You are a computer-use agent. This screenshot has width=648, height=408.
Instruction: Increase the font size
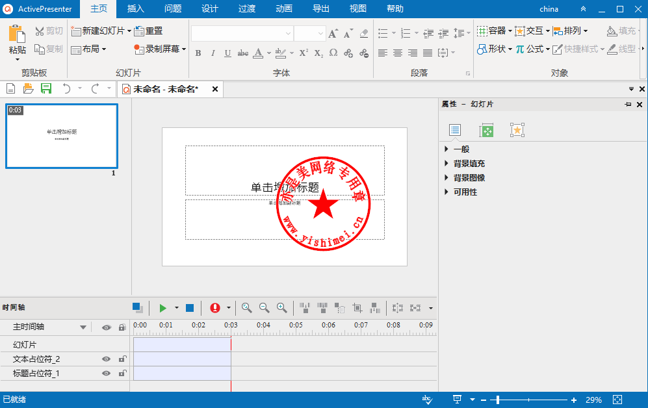pos(333,33)
